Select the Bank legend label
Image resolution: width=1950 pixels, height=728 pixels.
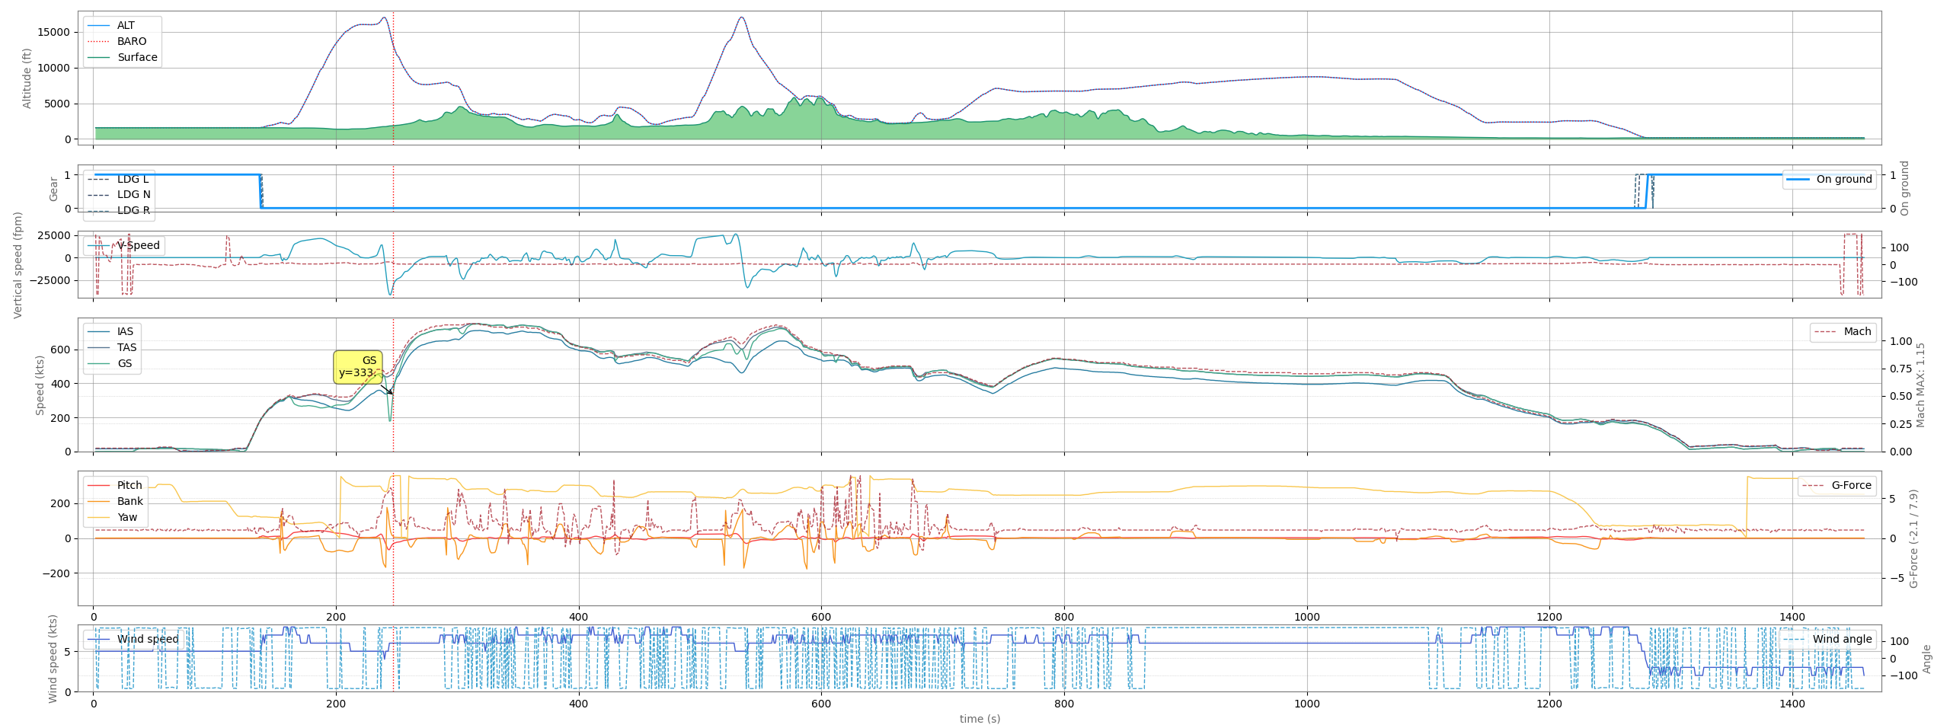coord(130,501)
